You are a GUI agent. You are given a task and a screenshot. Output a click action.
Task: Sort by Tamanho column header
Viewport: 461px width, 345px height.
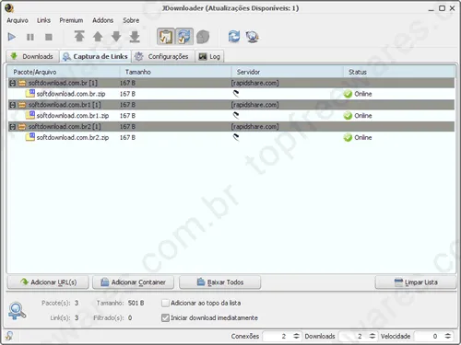pyautogui.click(x=175, y=72)
